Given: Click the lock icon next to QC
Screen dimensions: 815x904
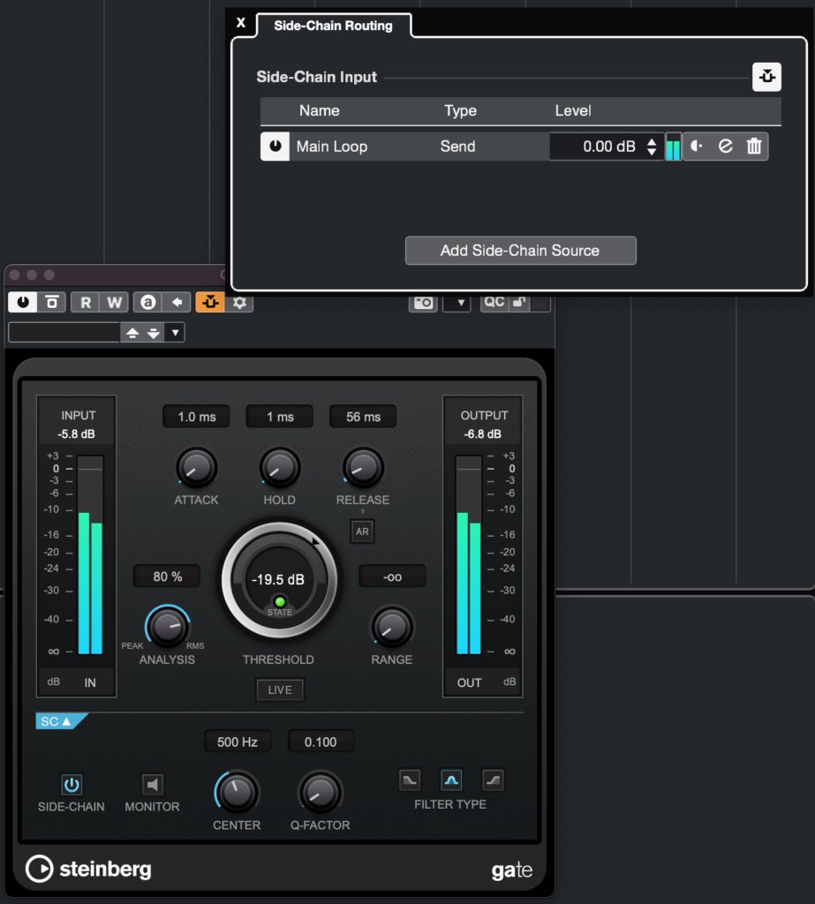Looking at the screenshot, I should click(519, 302).
